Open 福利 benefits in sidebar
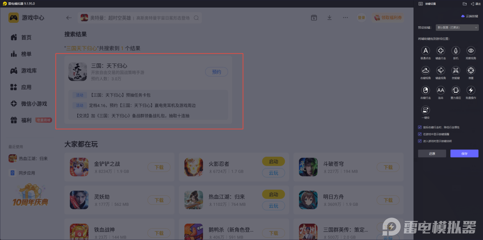This screenshot has height=240, width=483. point(32,120)
